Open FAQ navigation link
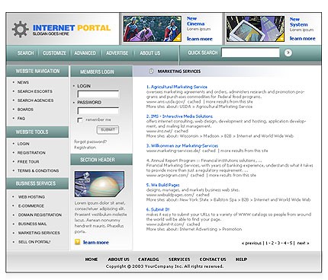 point(21,118)
